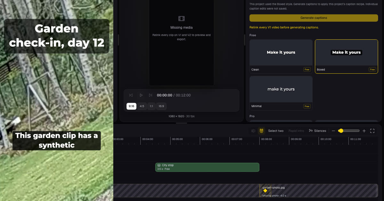Click the fit-timeline fullscreen icon
This screenshot has height=201, width=384.
pos(372,131)
